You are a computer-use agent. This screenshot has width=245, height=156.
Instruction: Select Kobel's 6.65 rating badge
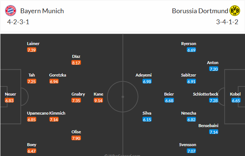[x=236, y=100]
